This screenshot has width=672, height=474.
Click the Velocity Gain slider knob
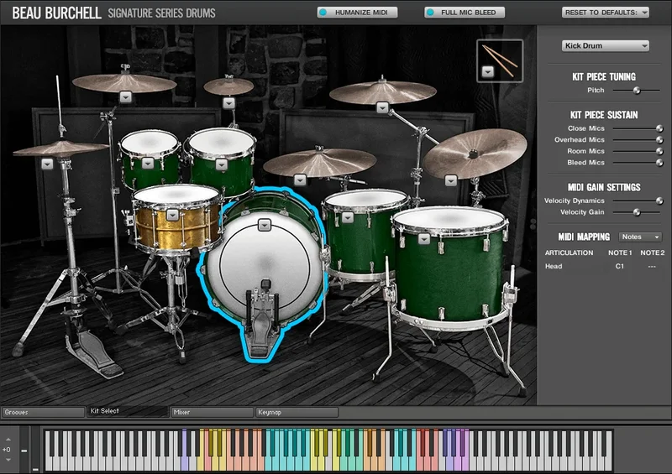pos(637,212)
